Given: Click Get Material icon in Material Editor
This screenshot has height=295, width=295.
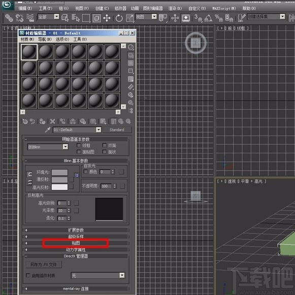Looking at the screenshot, I should 25,121.
